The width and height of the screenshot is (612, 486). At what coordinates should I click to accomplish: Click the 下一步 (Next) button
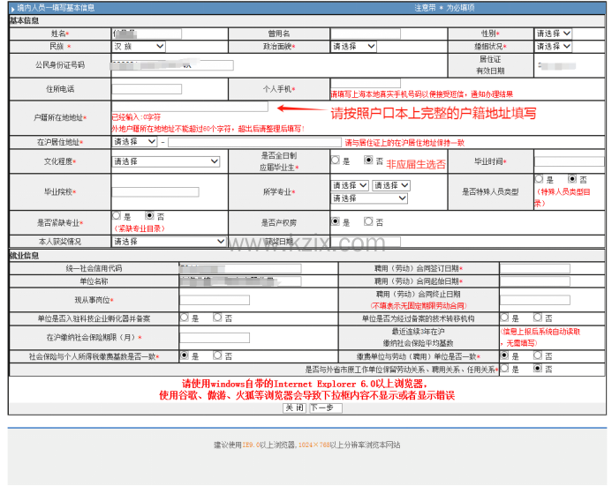click(x=323, y=407)
